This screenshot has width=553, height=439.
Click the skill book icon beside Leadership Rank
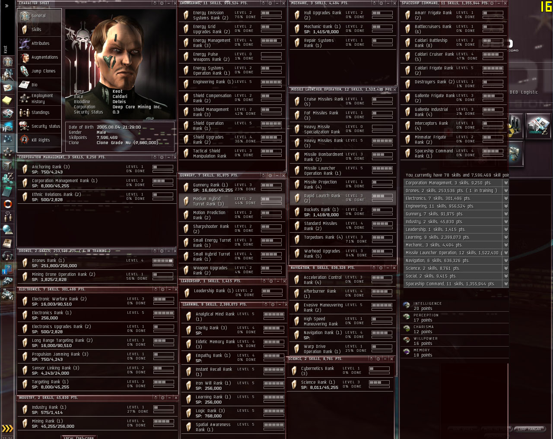coord(187,293)
